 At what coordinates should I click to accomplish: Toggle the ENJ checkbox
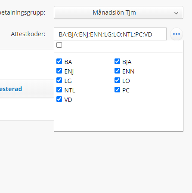coord(59,71)
